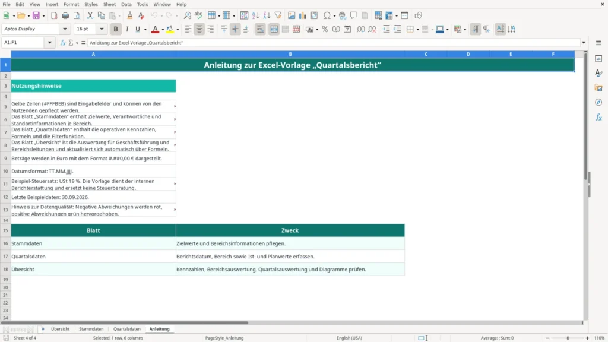608x342 pixels.
Task: Open the Sheet menu
Action: tap(109, 4)
